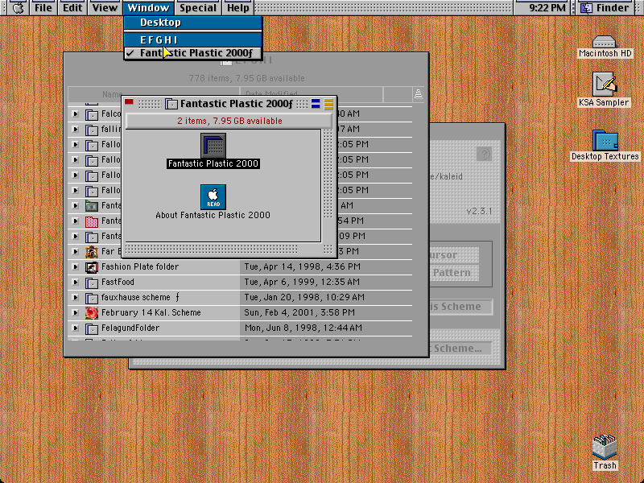
Task: Choose checked Fantastic Plastic 2000ƒ in Window menu
Action: point(193,53)
